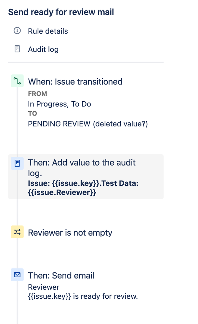
Task: Open the Audit log menu item
Action: pyautogui.click(x=43, y=49)
